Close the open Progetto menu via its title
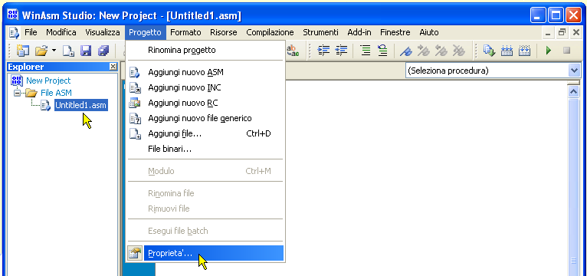Screen dimensions: 587x276 pyautogui.click(x=146, y=32)
